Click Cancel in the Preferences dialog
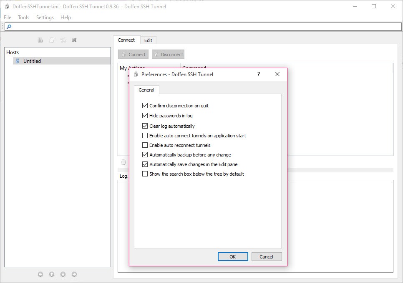 pos(267,257)
